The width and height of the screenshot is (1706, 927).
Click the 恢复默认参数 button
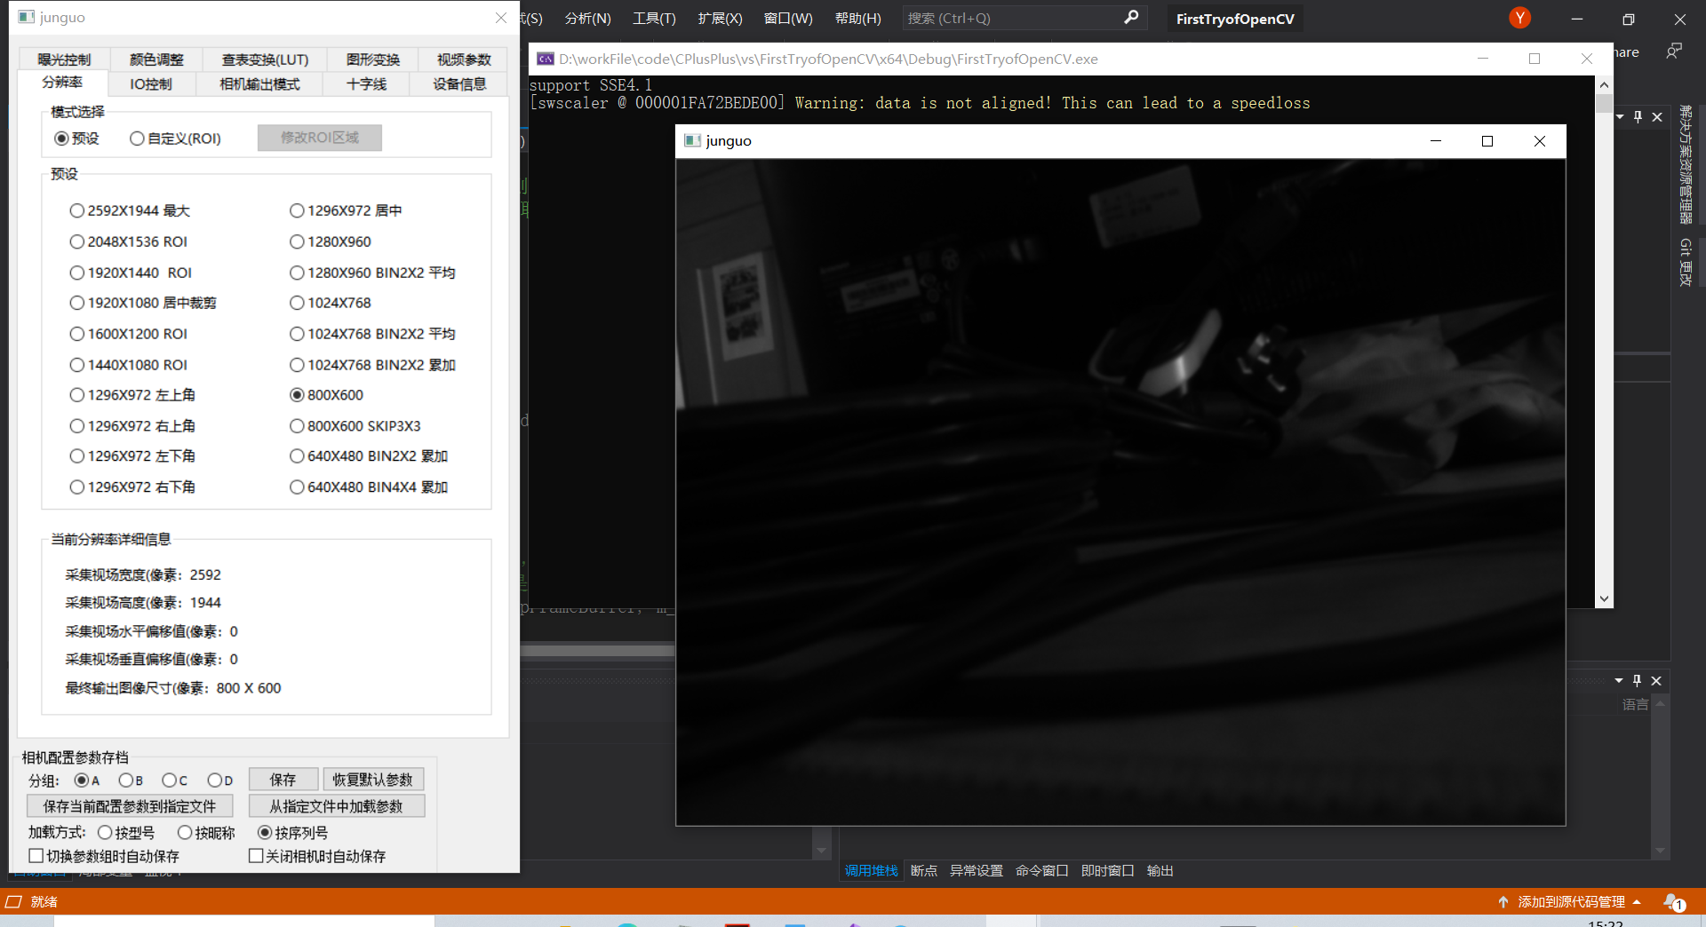tap(373, 779)
